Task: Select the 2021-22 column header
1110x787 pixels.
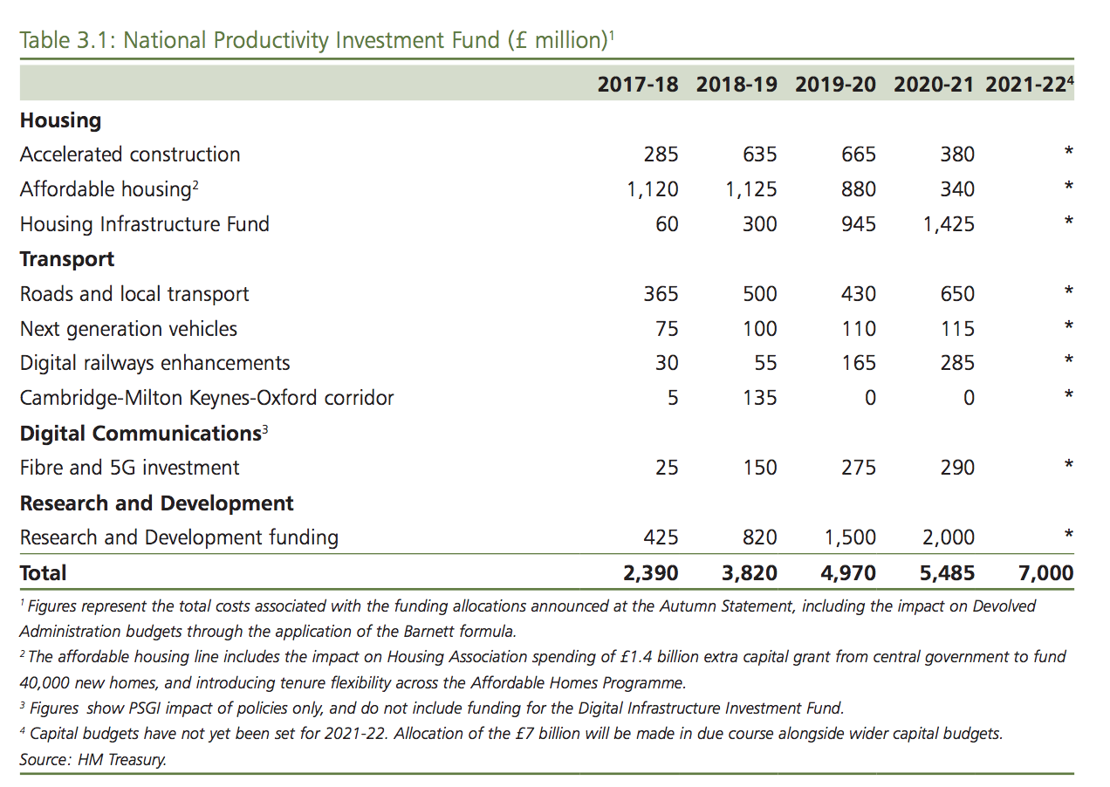Action: pyautogui.click(x=1026, y=85)
